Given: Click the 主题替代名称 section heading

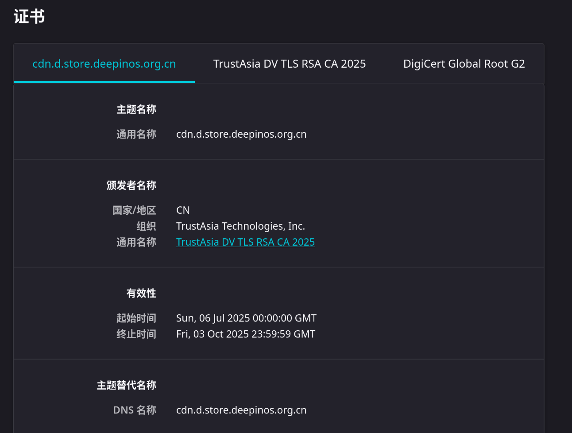Looking at the screenshot, I should (126, 386).
